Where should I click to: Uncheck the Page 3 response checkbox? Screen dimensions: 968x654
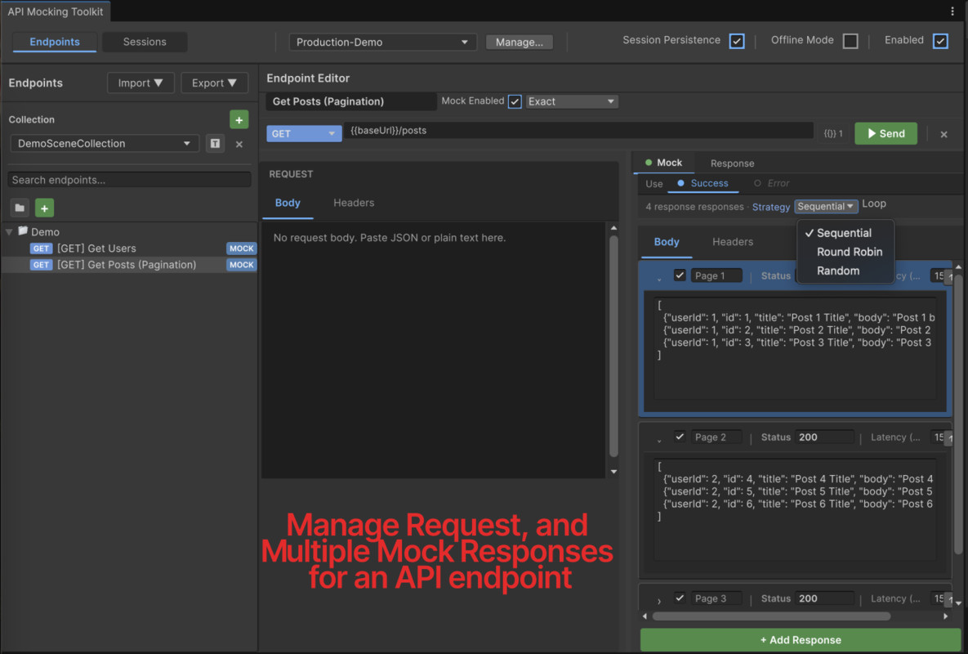coord(680,598)
